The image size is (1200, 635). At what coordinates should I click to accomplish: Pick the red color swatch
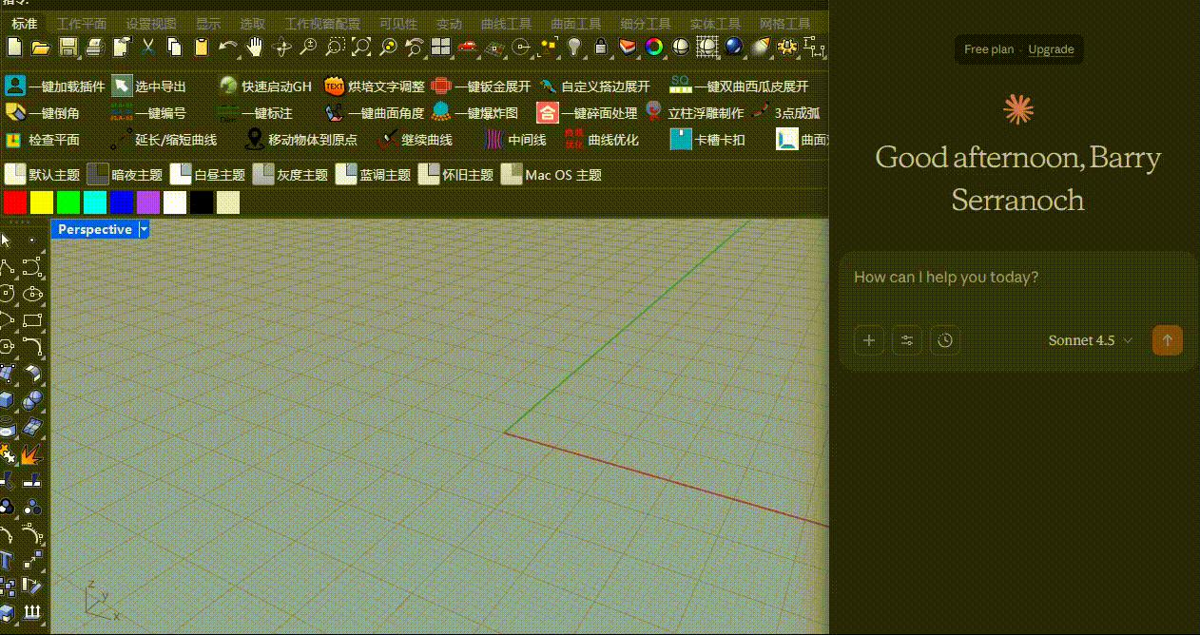point(15,202)
